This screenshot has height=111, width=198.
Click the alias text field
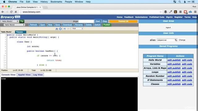pyautogui.click(x=167, y=40)
